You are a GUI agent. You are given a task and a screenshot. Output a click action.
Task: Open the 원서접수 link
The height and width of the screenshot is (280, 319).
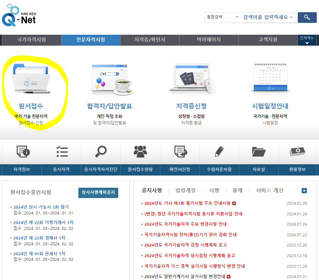click(x=31, y=106)
